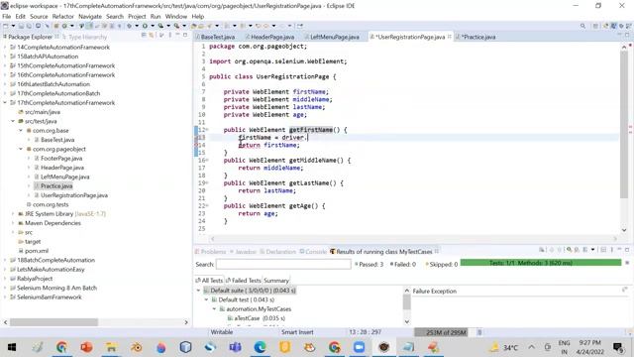Open the New dropdown arrow in toolbar
This screenshot has height=357, width=634.
click(13, 26)
